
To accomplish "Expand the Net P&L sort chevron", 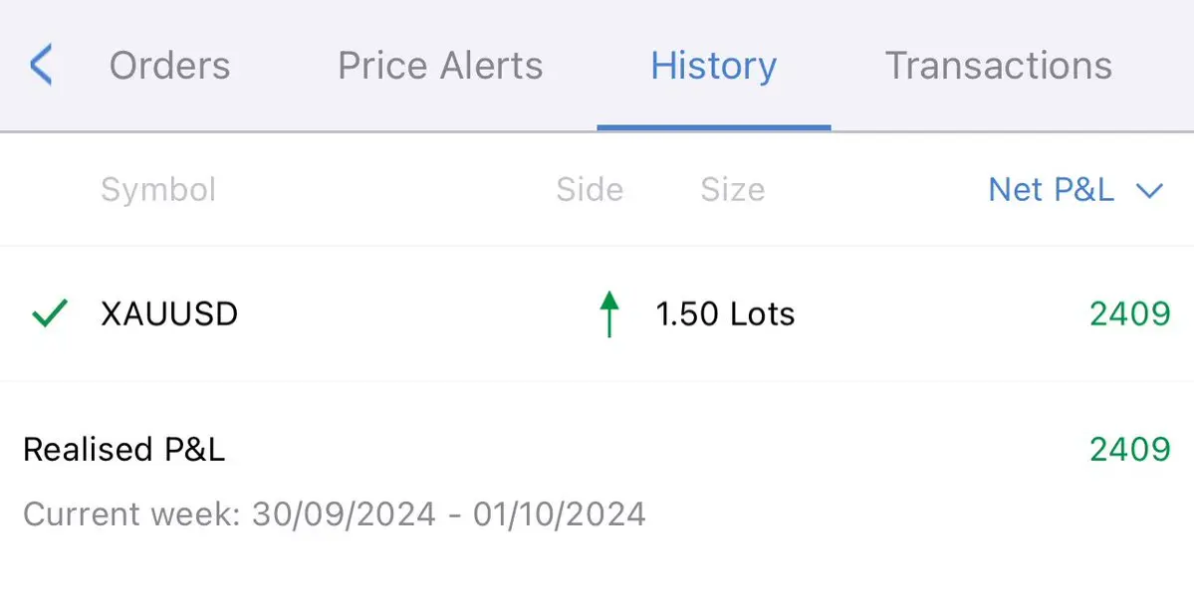I will [1149, 190].
